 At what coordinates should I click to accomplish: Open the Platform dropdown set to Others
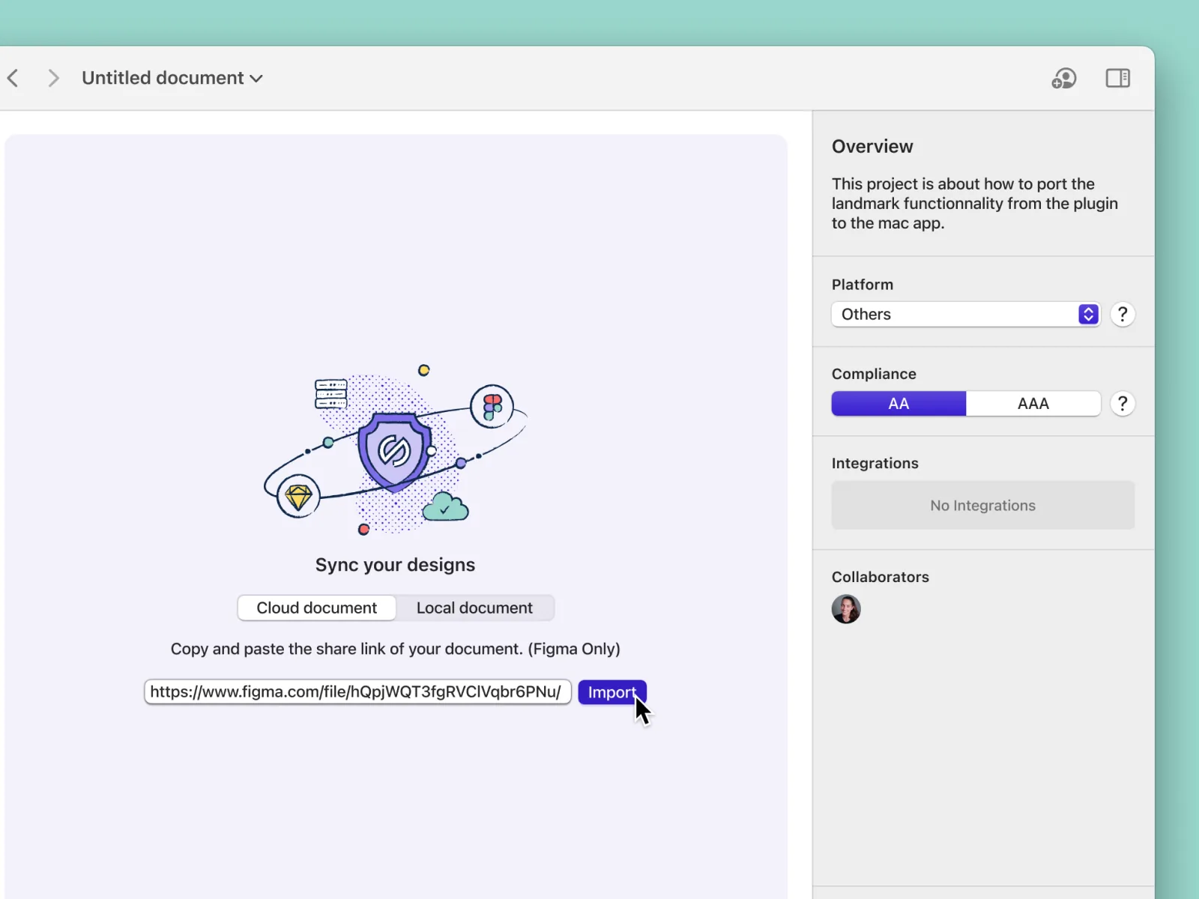965,315
